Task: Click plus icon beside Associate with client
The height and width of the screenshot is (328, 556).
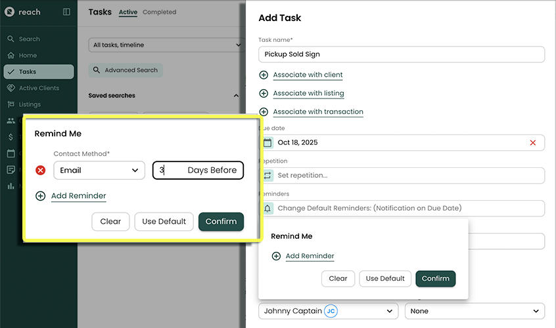Action: [264, 75]
